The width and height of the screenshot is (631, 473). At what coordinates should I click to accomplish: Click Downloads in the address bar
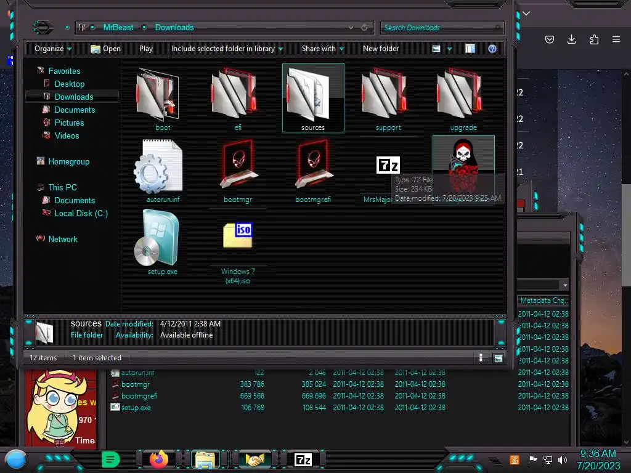174,27
